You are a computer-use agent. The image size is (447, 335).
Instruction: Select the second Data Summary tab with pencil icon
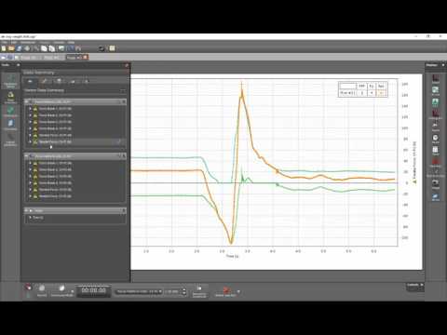(45, 81)
